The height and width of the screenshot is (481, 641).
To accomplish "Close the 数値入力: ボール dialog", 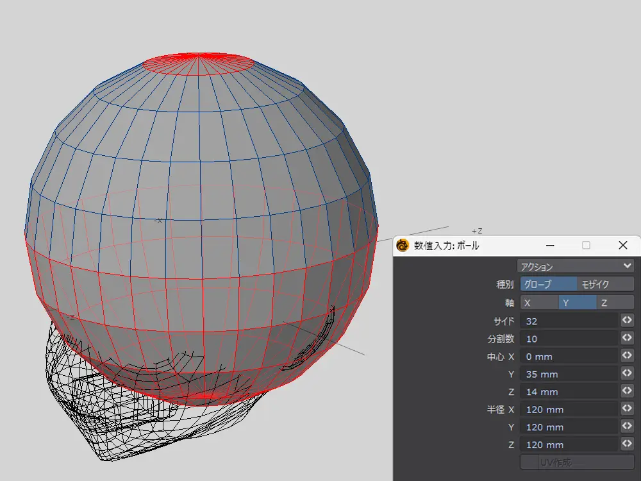I will 623,246.
